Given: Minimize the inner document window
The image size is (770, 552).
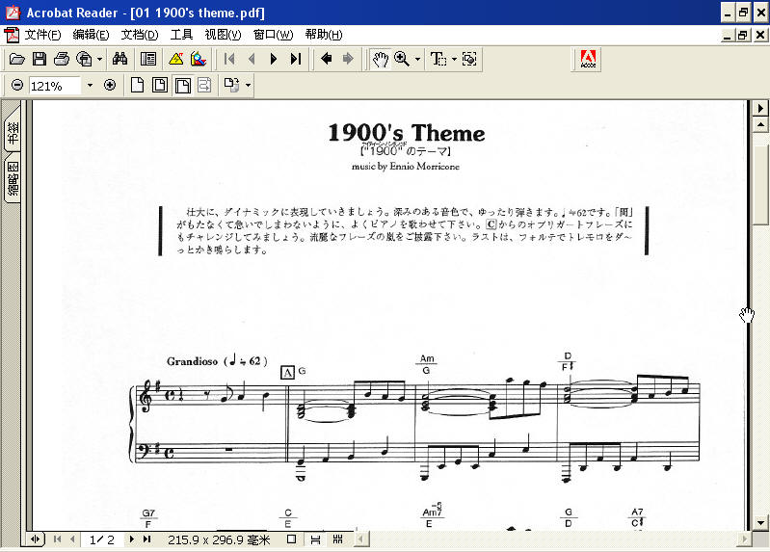Looking at the screenshot, I should click(728, 35).
